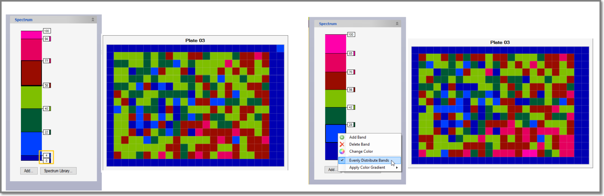604x196 pixels.
Task: Click the Change Color wheel icon
Action: click(x=342, y=152)
